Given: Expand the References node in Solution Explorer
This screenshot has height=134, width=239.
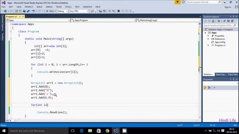Looking at the screenshot, I should pos(208,39).
